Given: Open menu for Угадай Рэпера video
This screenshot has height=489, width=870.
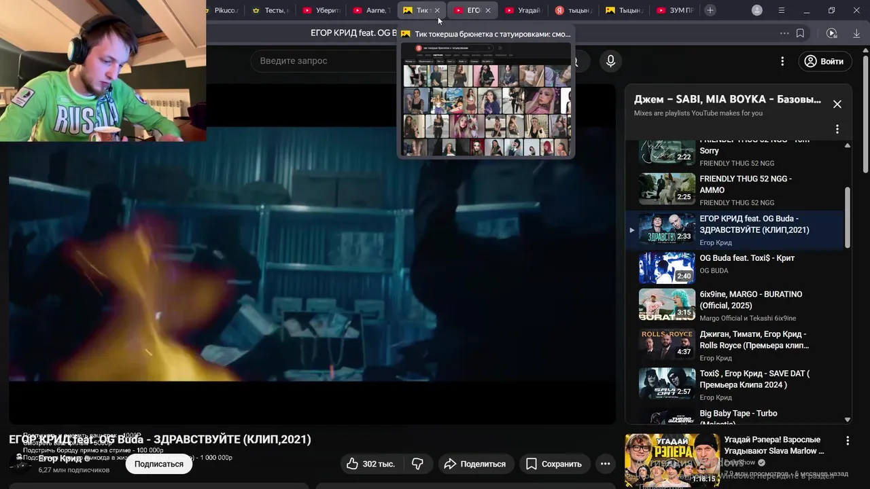Looking at the screenshot, I should tap(848, 441).
